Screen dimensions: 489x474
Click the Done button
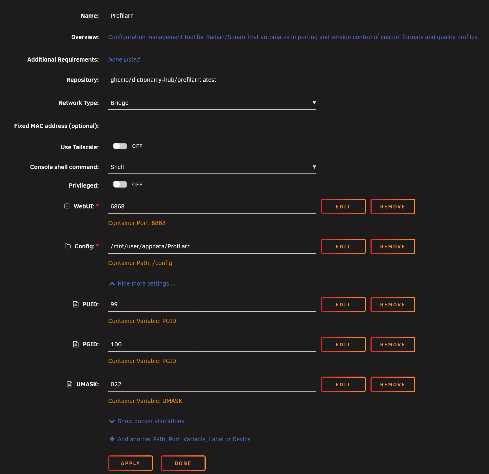pyautogui.click(x=183, y=463)
